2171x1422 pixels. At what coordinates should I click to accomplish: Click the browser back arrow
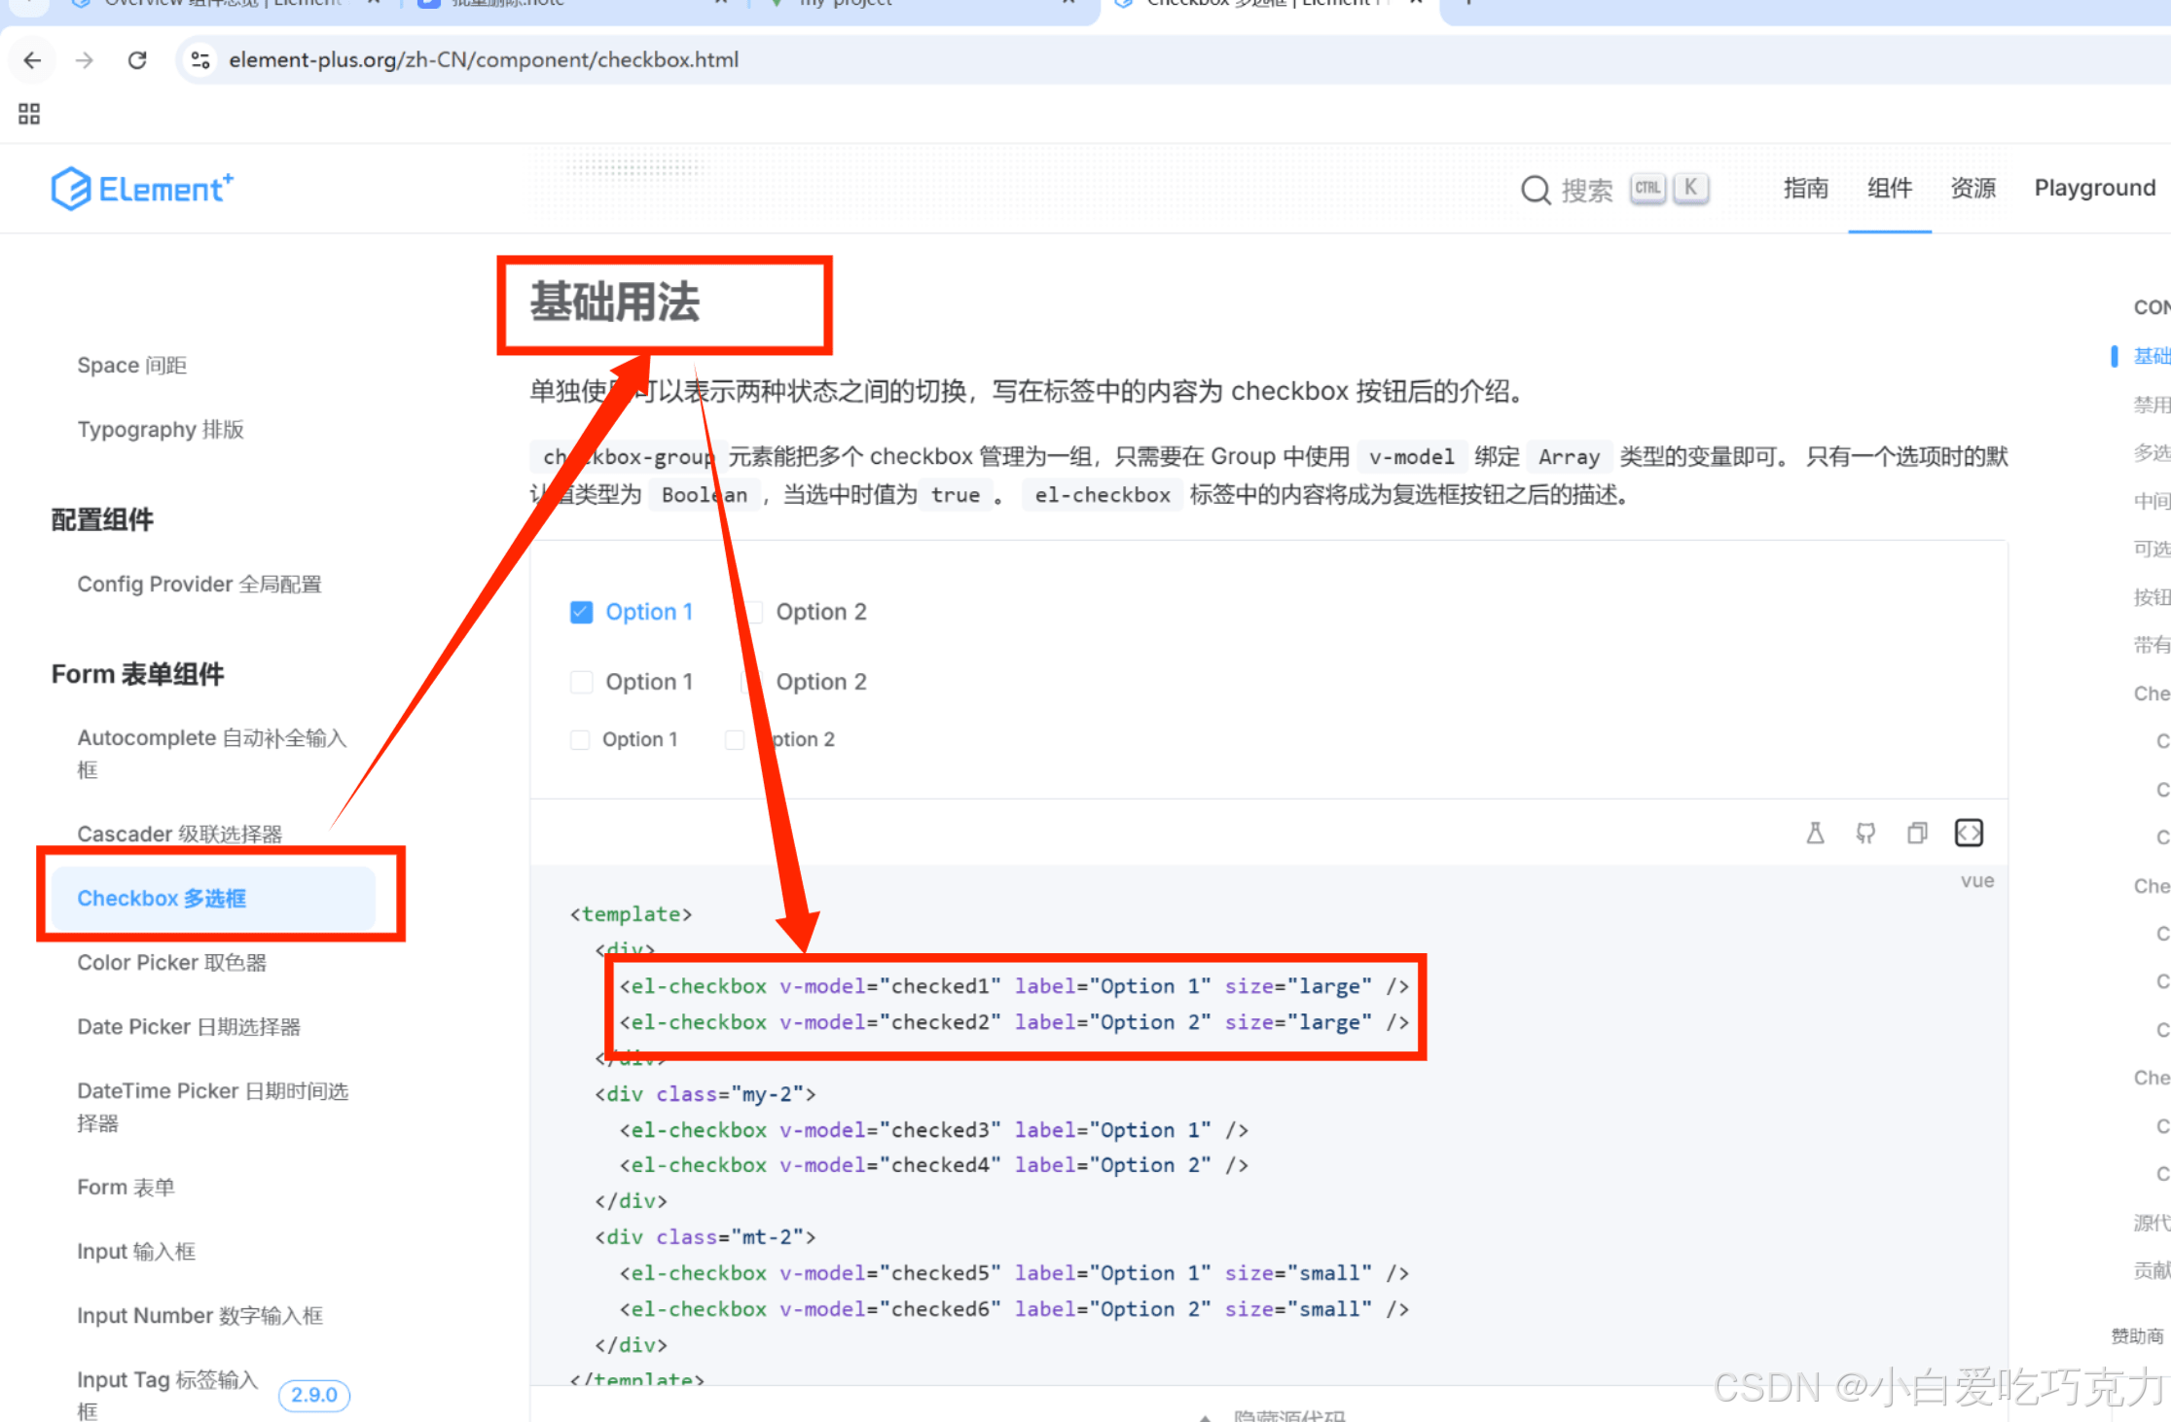pyautogui.click(x=32, y=60)
